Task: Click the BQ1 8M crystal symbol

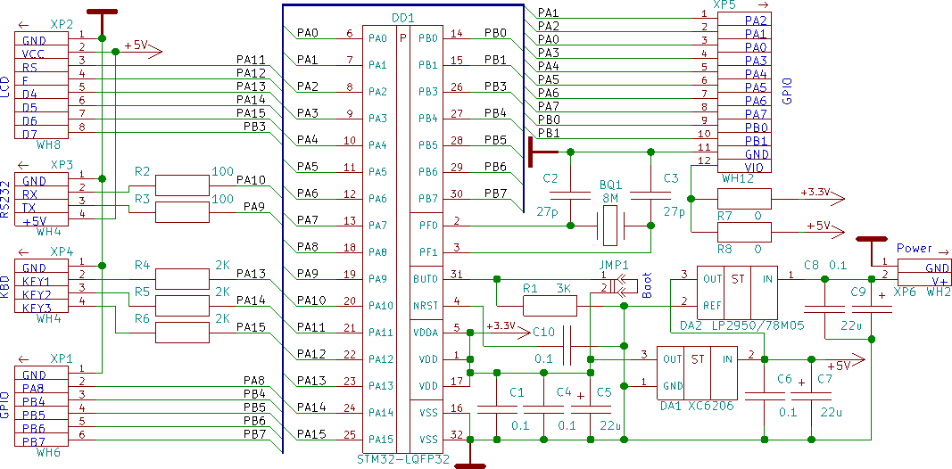Action: click(x=610, y=226)
